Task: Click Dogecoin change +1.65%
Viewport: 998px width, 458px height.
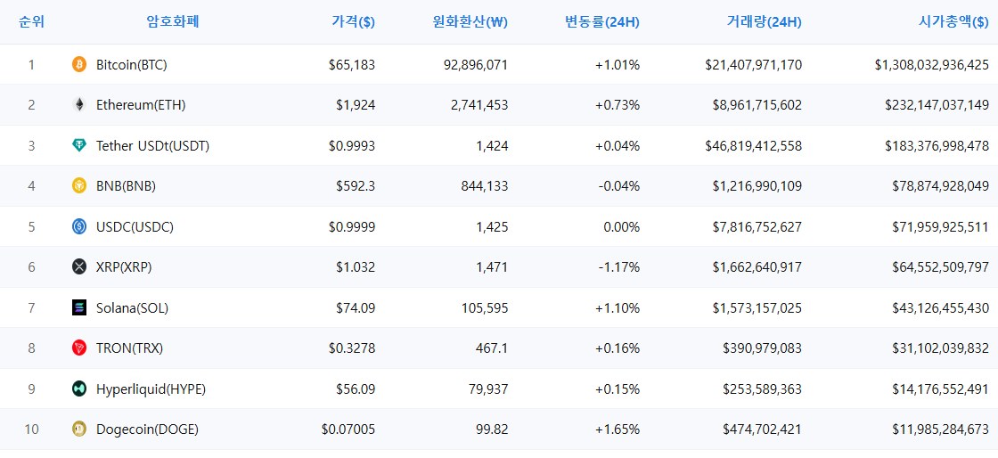Action: click(618, 429)
